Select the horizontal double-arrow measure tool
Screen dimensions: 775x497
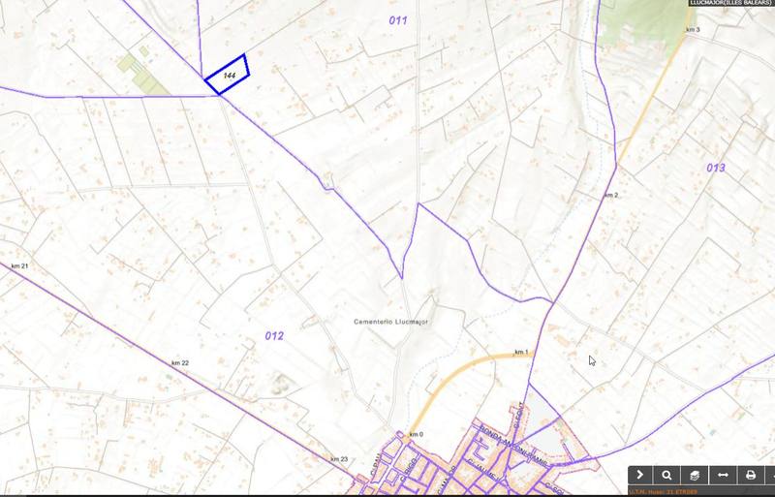tap(722, 475)
